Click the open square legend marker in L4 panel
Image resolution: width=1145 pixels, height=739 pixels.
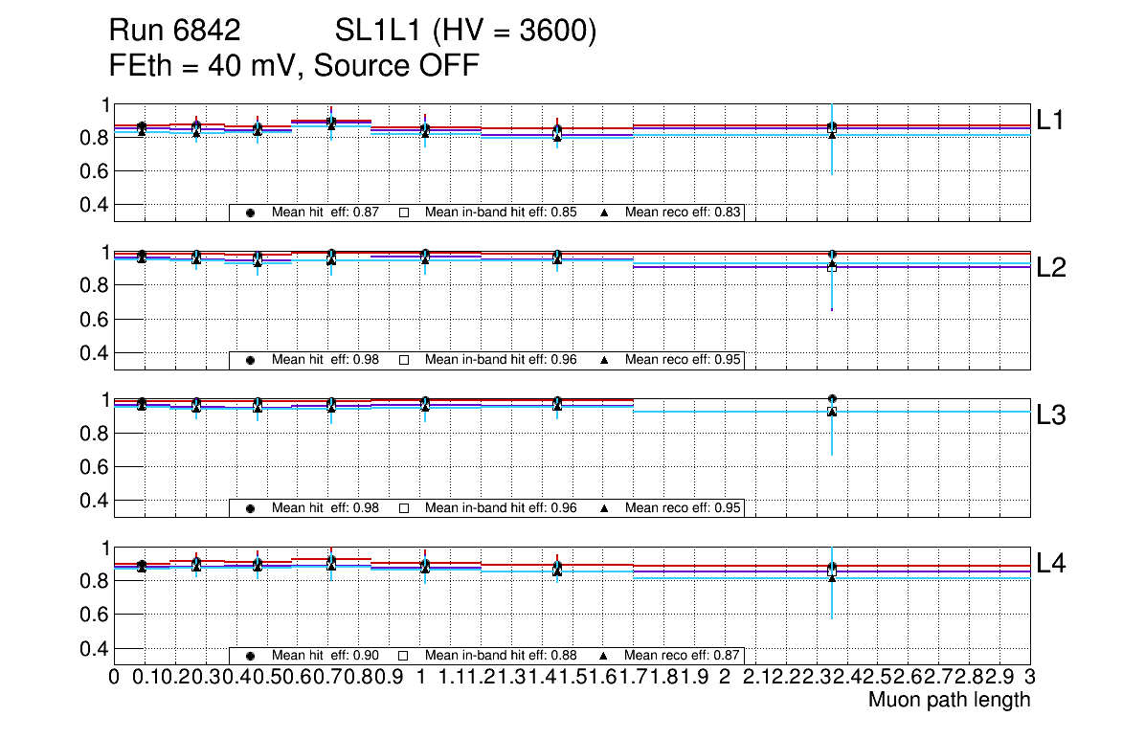click(404, 656)
